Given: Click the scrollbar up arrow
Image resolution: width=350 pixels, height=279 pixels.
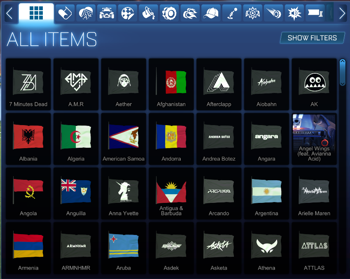Looking at the screenshot, I should coord(343,62).
